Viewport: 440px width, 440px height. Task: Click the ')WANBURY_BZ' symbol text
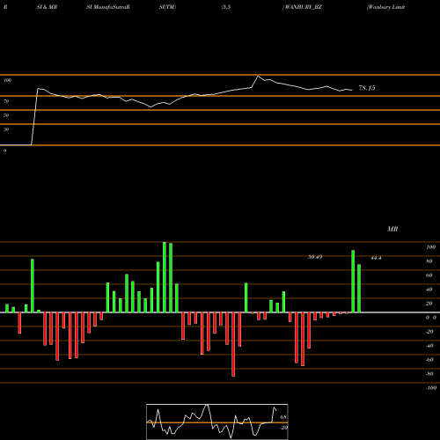coord(302,7)
